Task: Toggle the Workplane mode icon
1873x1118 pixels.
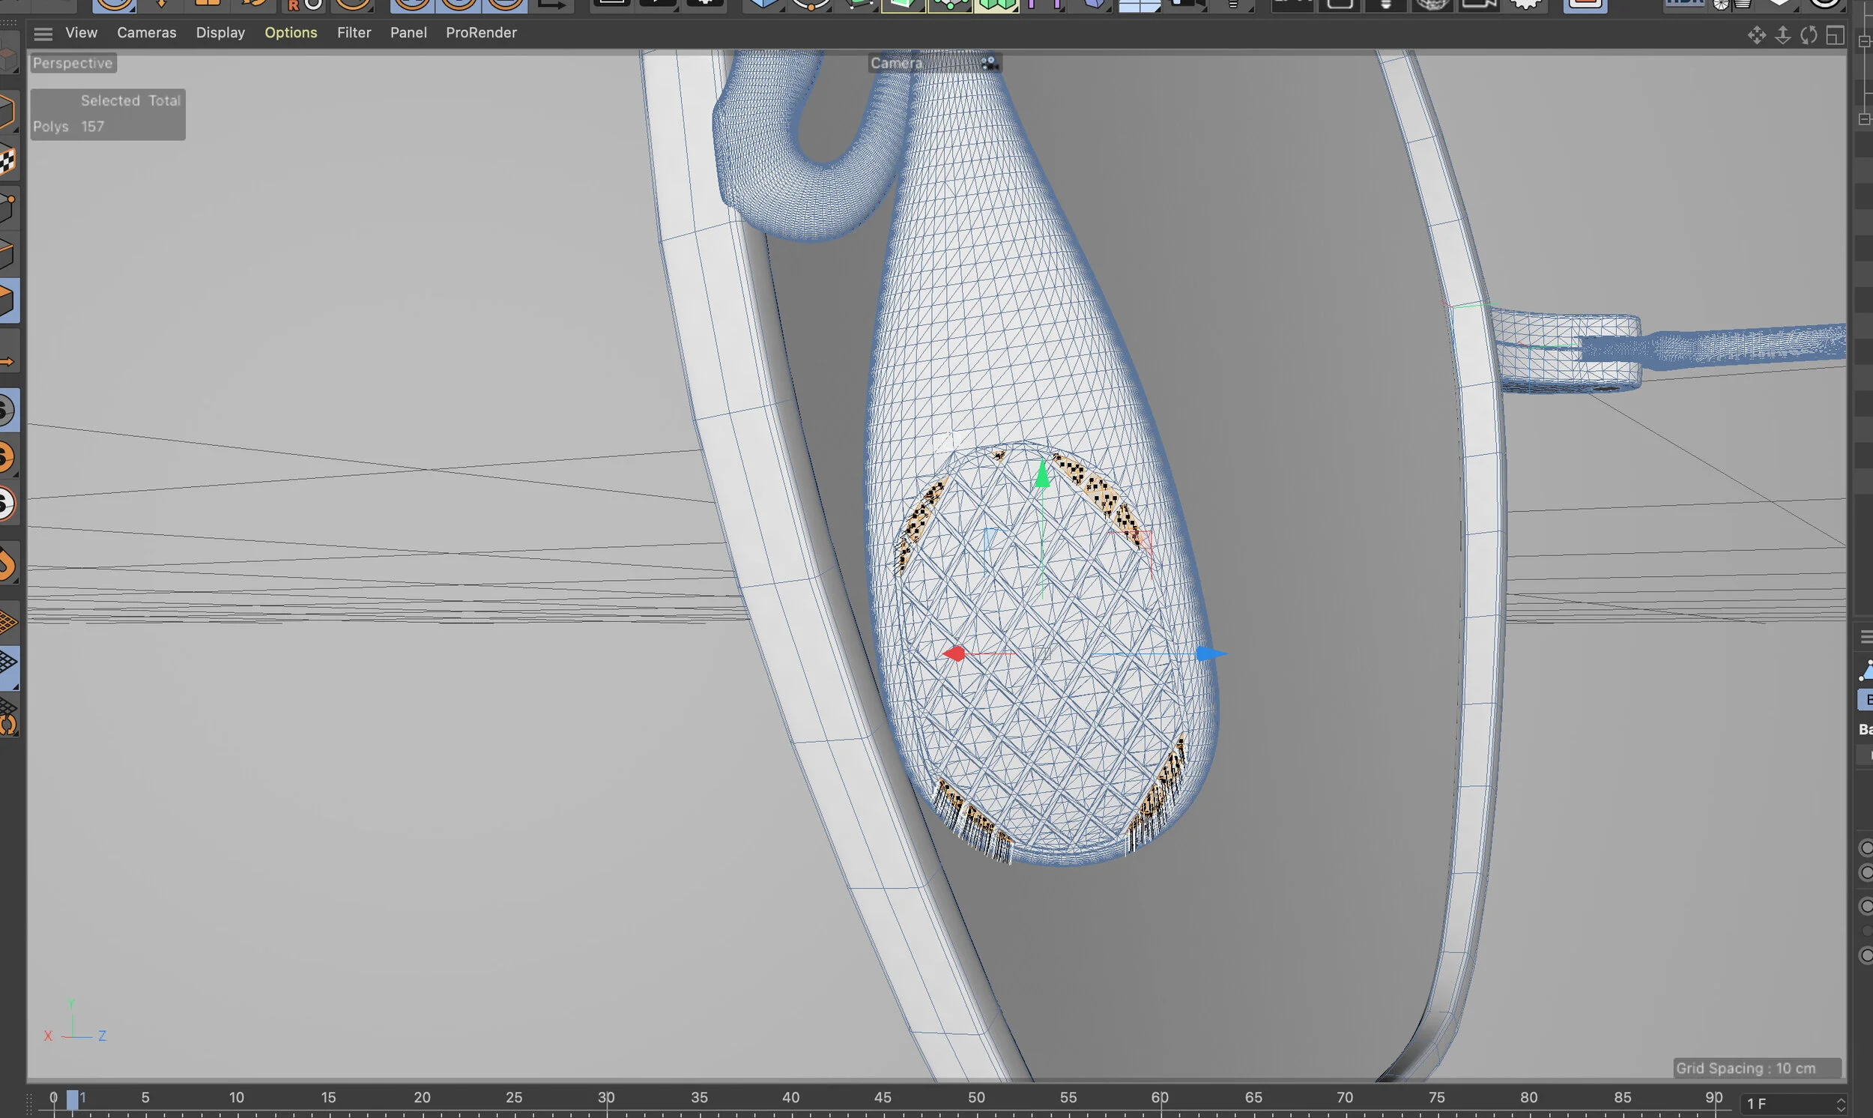Action: coord(10,667)
